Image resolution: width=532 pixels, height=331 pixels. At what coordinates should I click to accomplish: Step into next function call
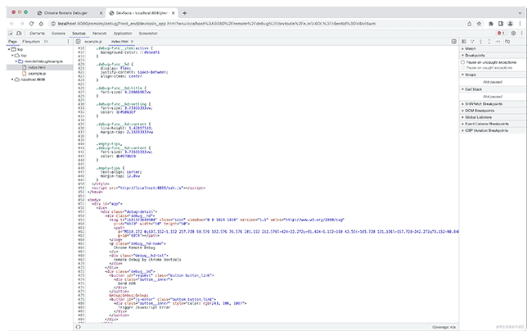[x=480, y=42]
